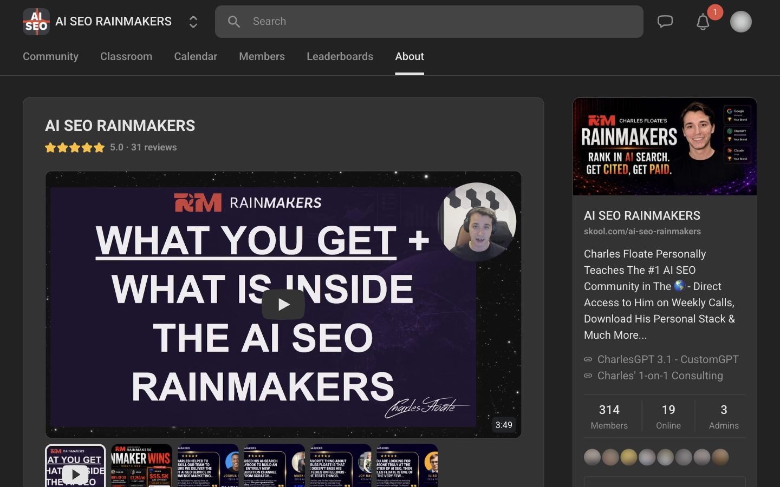The height and width of the screenshot is (487, 780).
Task: Switch to the Community tab
Action: [50, 56]
